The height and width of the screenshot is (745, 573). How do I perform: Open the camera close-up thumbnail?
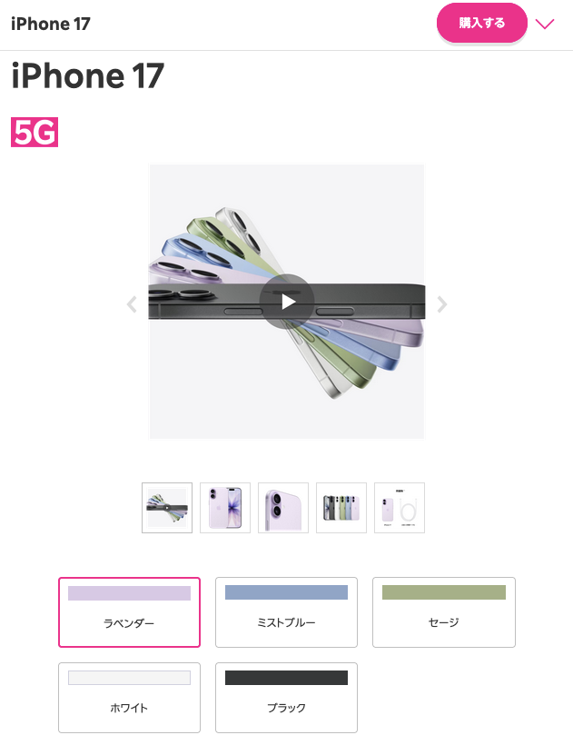[x=283, y=508]
